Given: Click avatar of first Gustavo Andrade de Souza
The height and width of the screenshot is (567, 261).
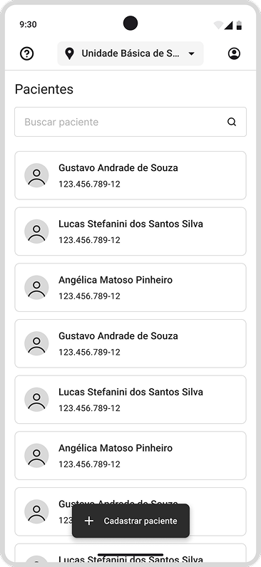Looking at the screenshot, I should [x=36, y=175].
